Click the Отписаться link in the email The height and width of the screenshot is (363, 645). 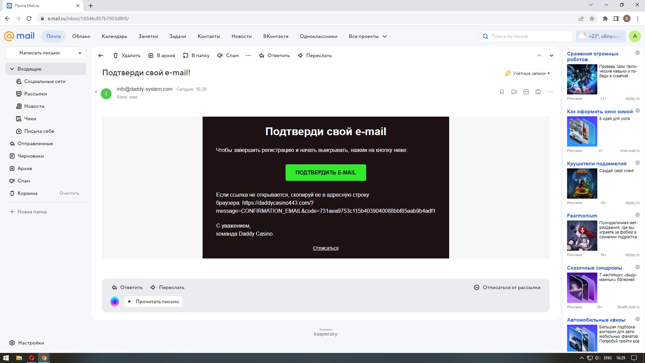click(326, 248)
